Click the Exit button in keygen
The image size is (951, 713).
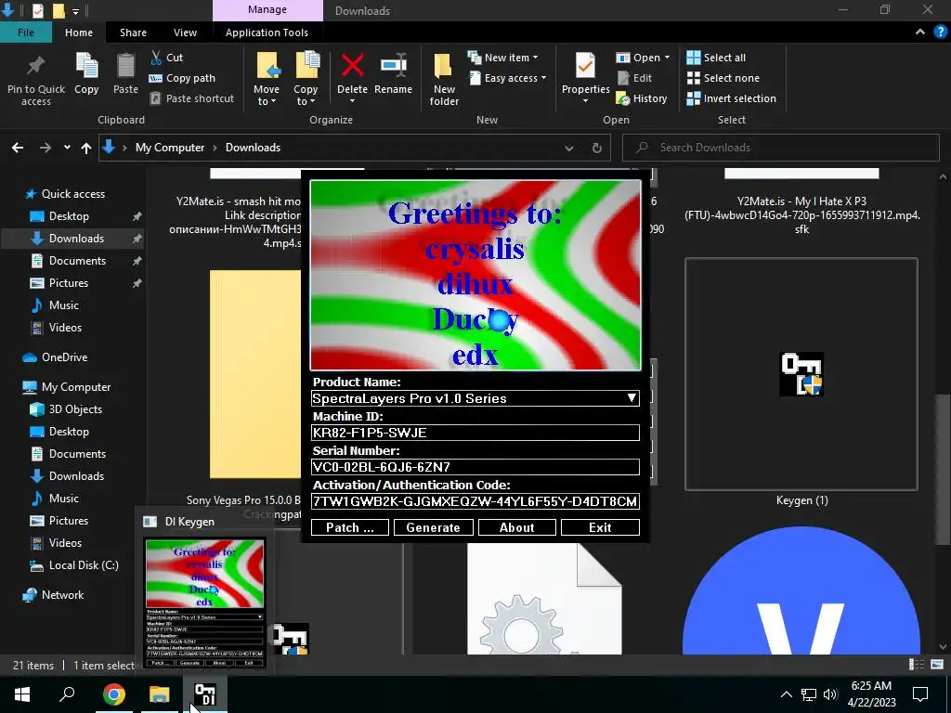(x=600, y=527)
